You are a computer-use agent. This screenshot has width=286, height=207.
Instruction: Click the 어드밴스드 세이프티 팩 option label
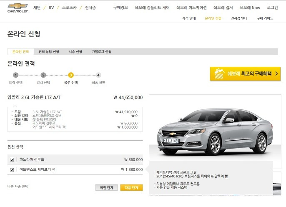[38, 169]
